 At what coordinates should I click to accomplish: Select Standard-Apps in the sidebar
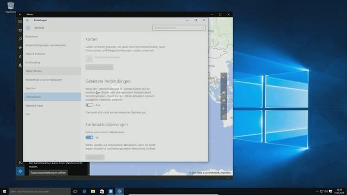(x=52, y=106)
